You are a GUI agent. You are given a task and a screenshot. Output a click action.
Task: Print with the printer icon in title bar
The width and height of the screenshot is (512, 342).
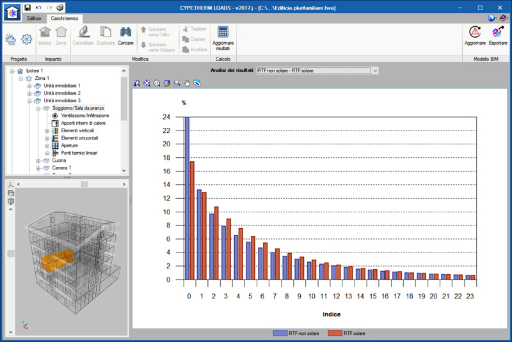60,8
